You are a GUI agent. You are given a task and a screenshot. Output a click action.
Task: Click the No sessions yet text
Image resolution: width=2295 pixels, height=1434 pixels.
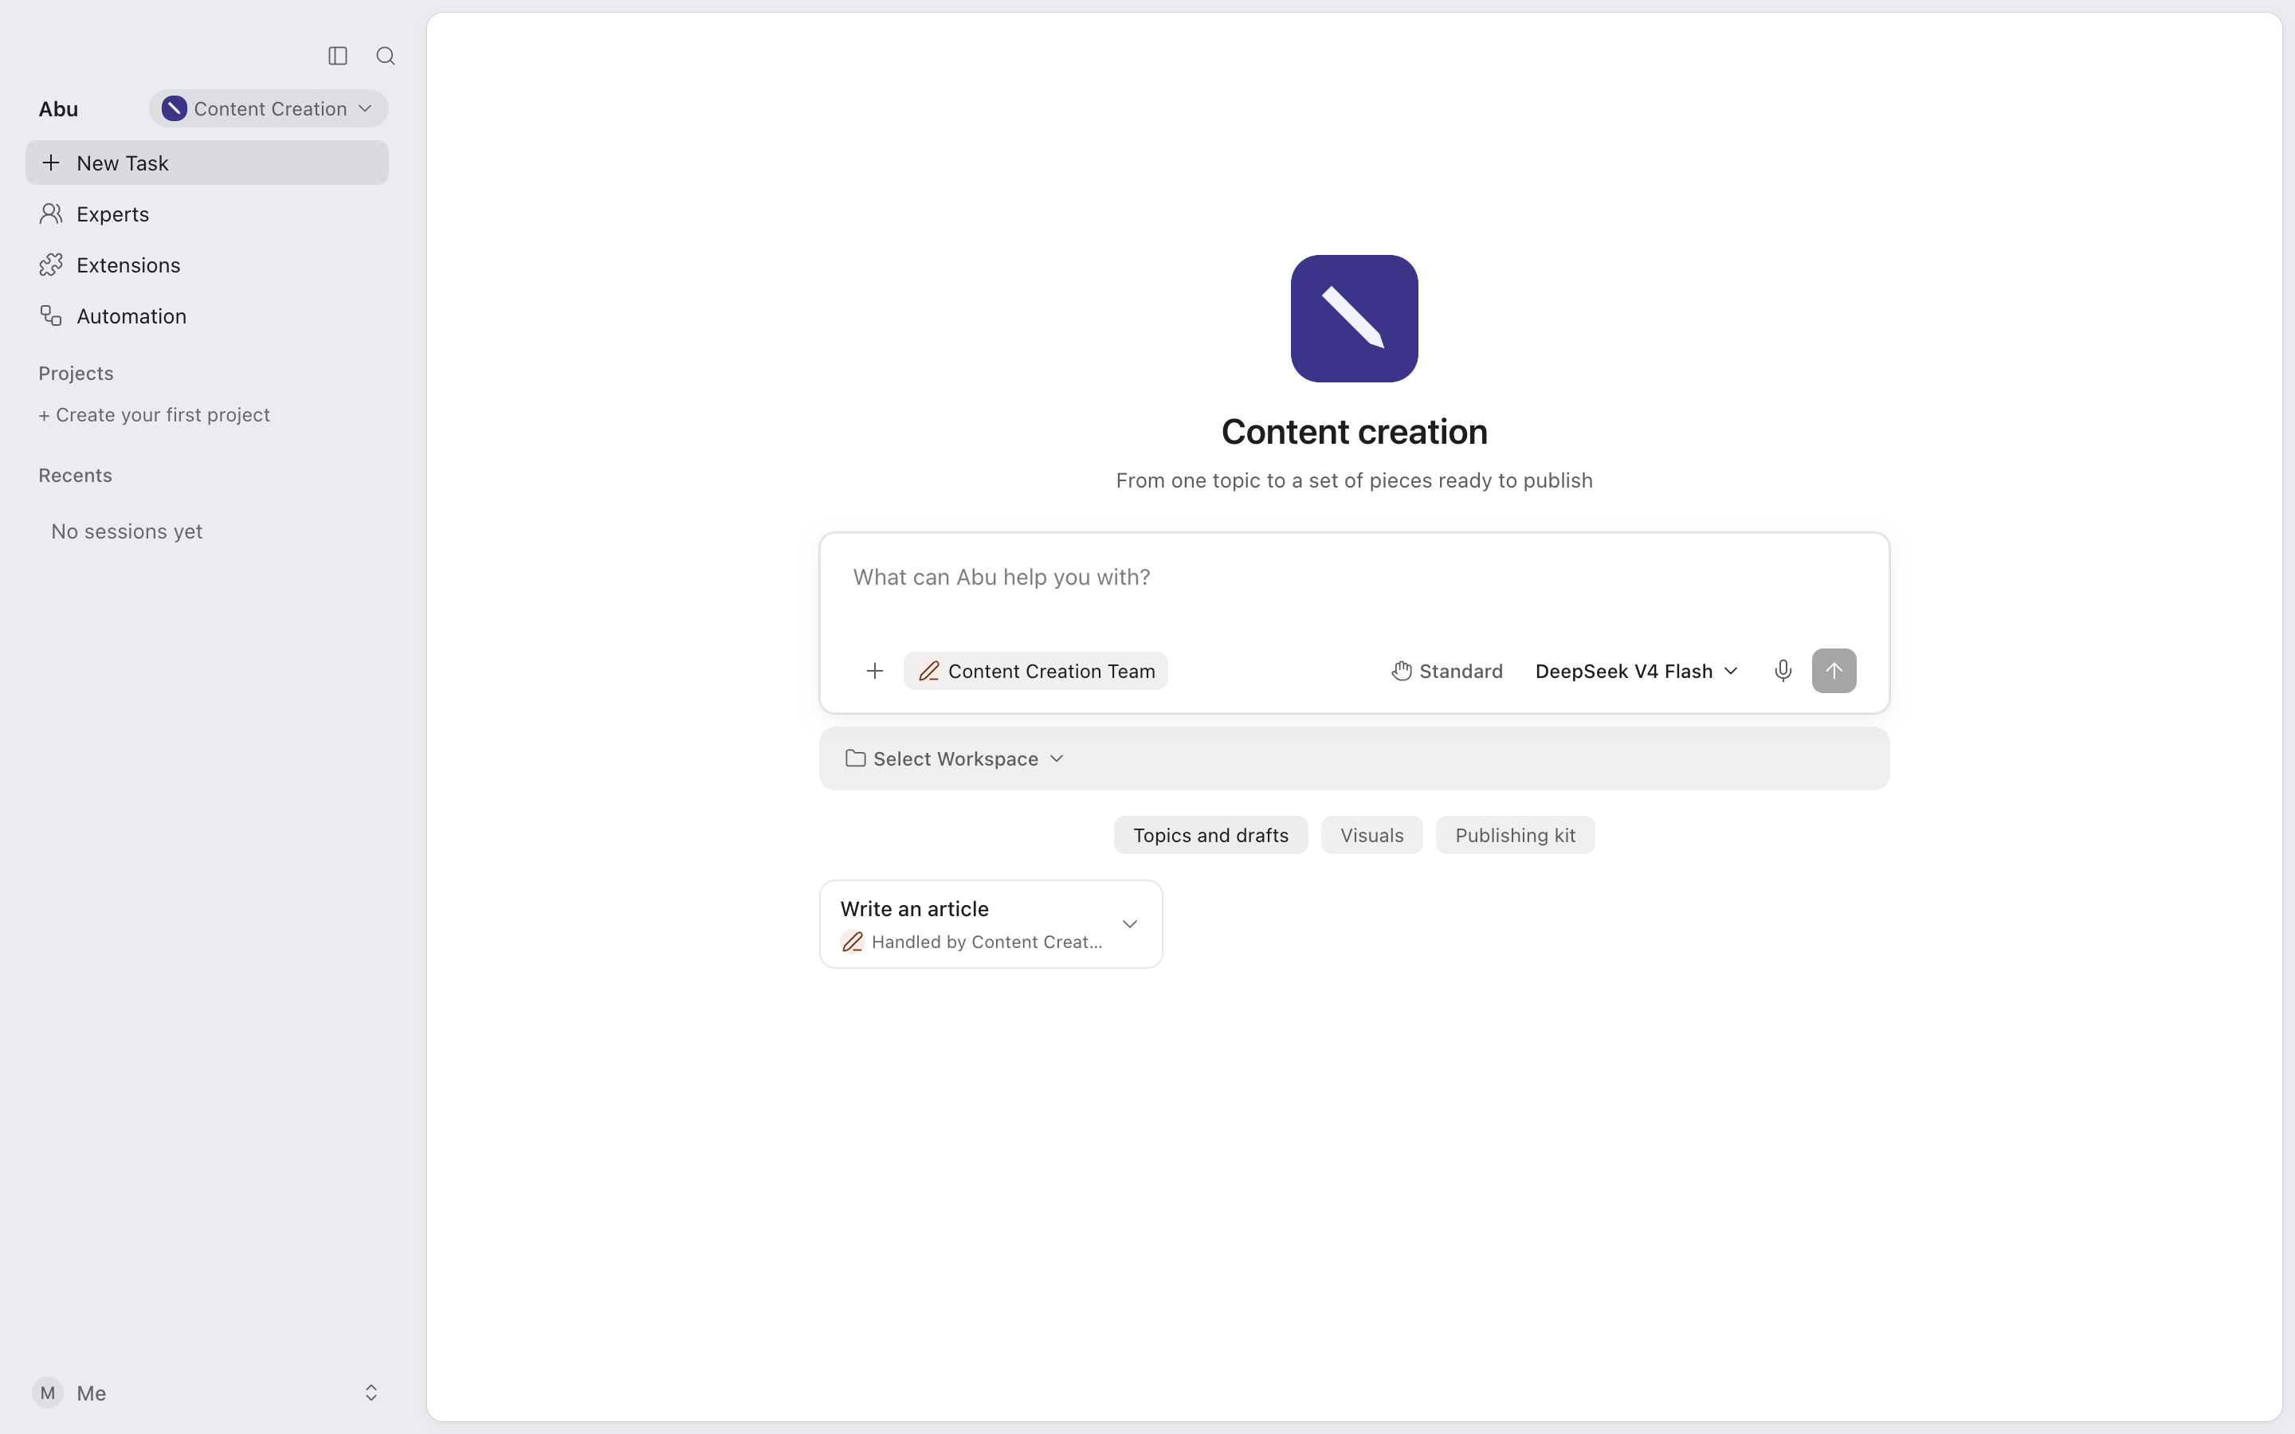[x=126, y=531]
